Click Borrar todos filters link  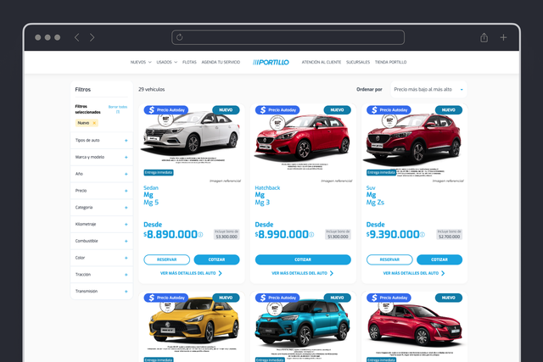(118, 109)
